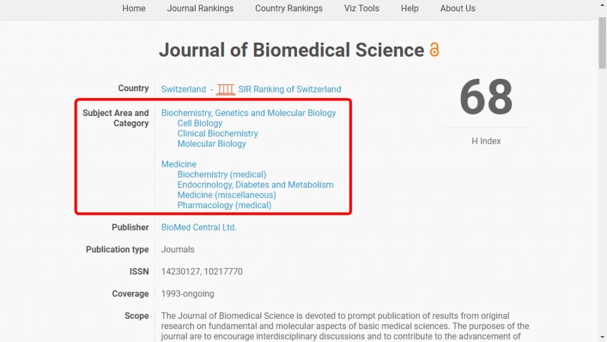Open Endocrinology, Diabetes and Metabolism link
Viewport: 607px width, 342px height.
(x=255, y=185)
